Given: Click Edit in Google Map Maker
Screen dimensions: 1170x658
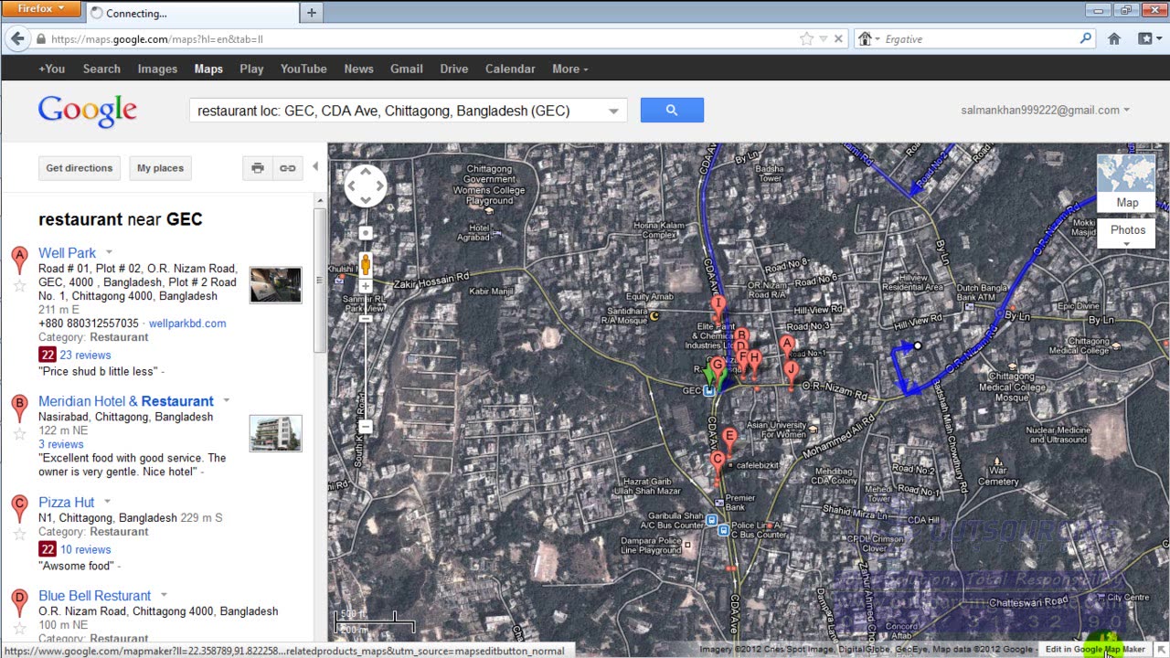Looking at the screenshot, I should click(x=1095, y=650).
